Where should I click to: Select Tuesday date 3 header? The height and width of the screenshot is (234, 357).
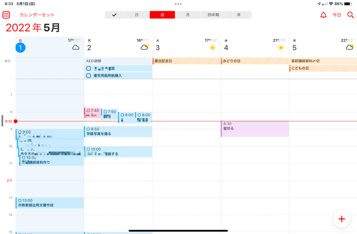(x=158, y=48)
